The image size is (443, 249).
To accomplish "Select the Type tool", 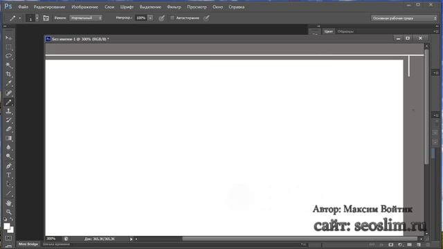I will pos(8,175).
